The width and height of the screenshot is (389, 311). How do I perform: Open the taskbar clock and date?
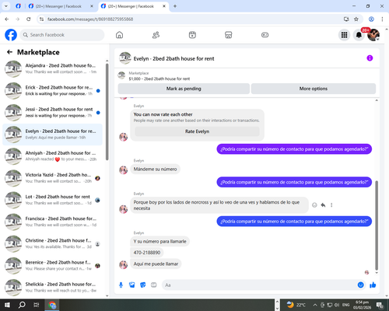[x=362, y=305]
